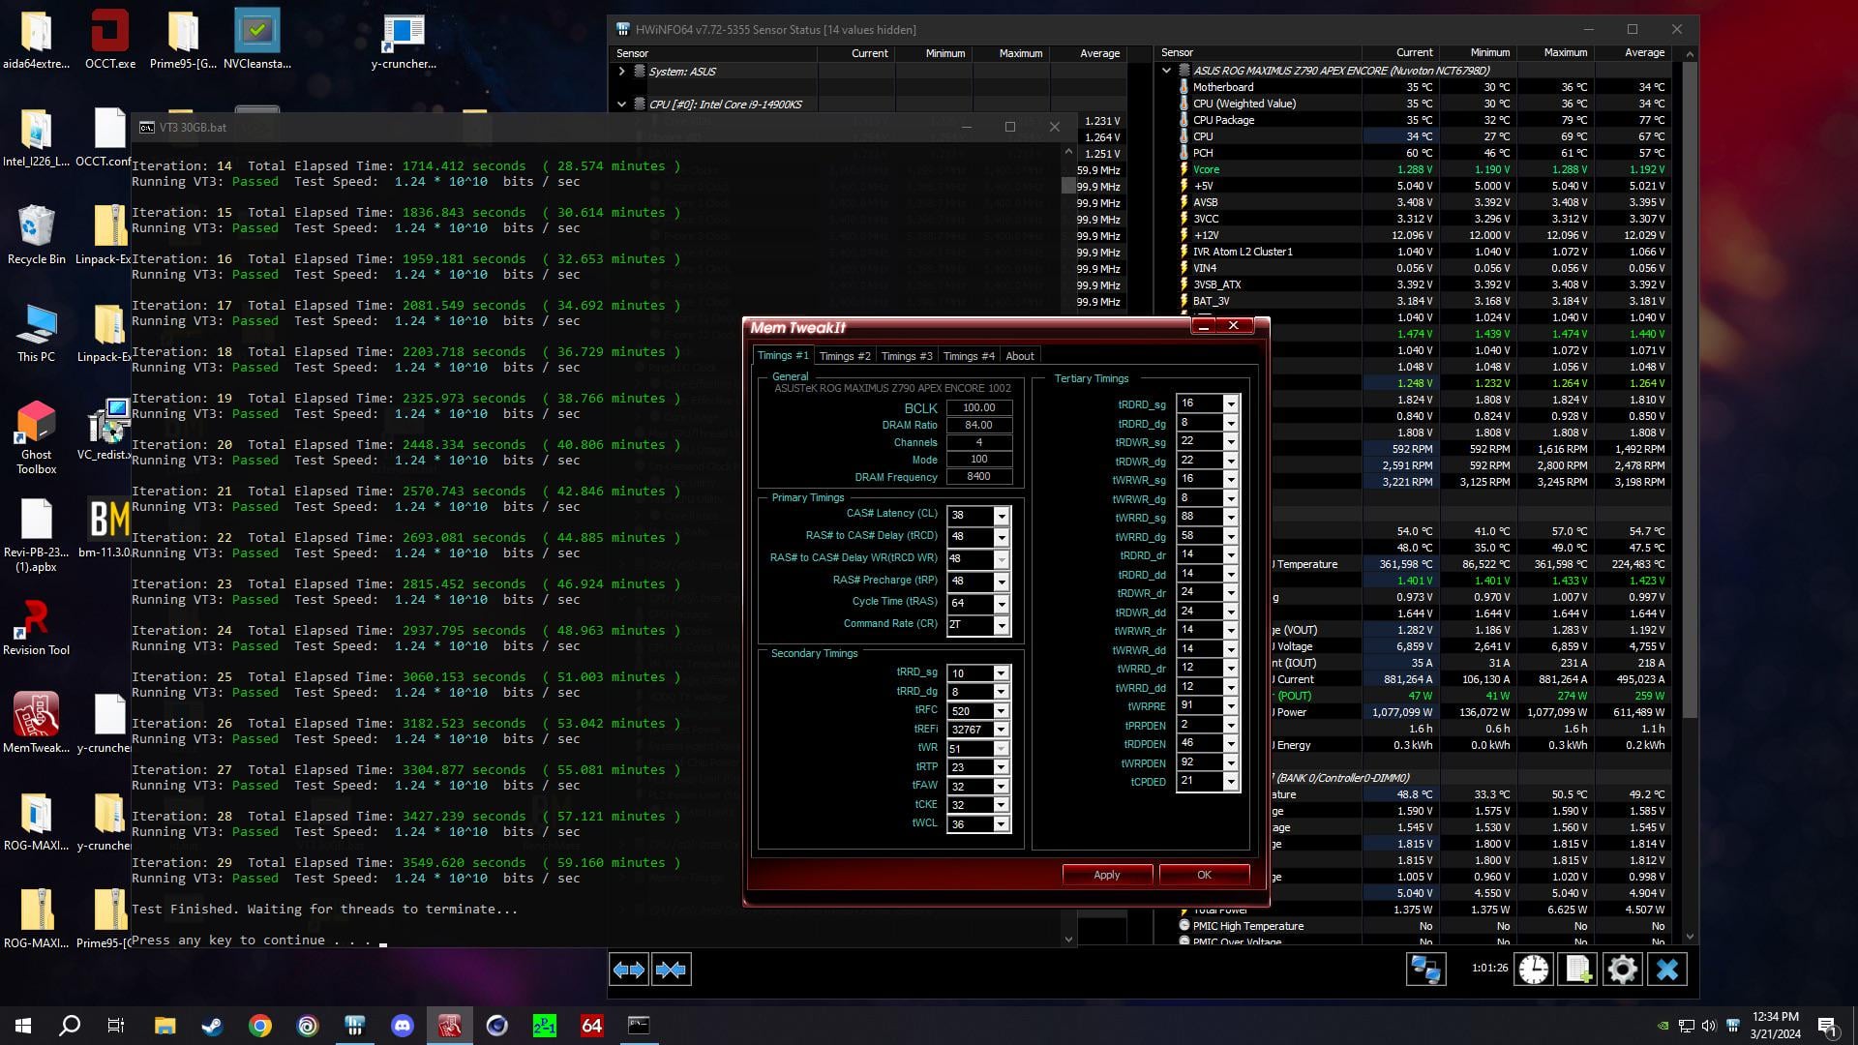1858x1045 pixels.
Task: Open the taskbar clock and date
Action: [1775, 1026]
